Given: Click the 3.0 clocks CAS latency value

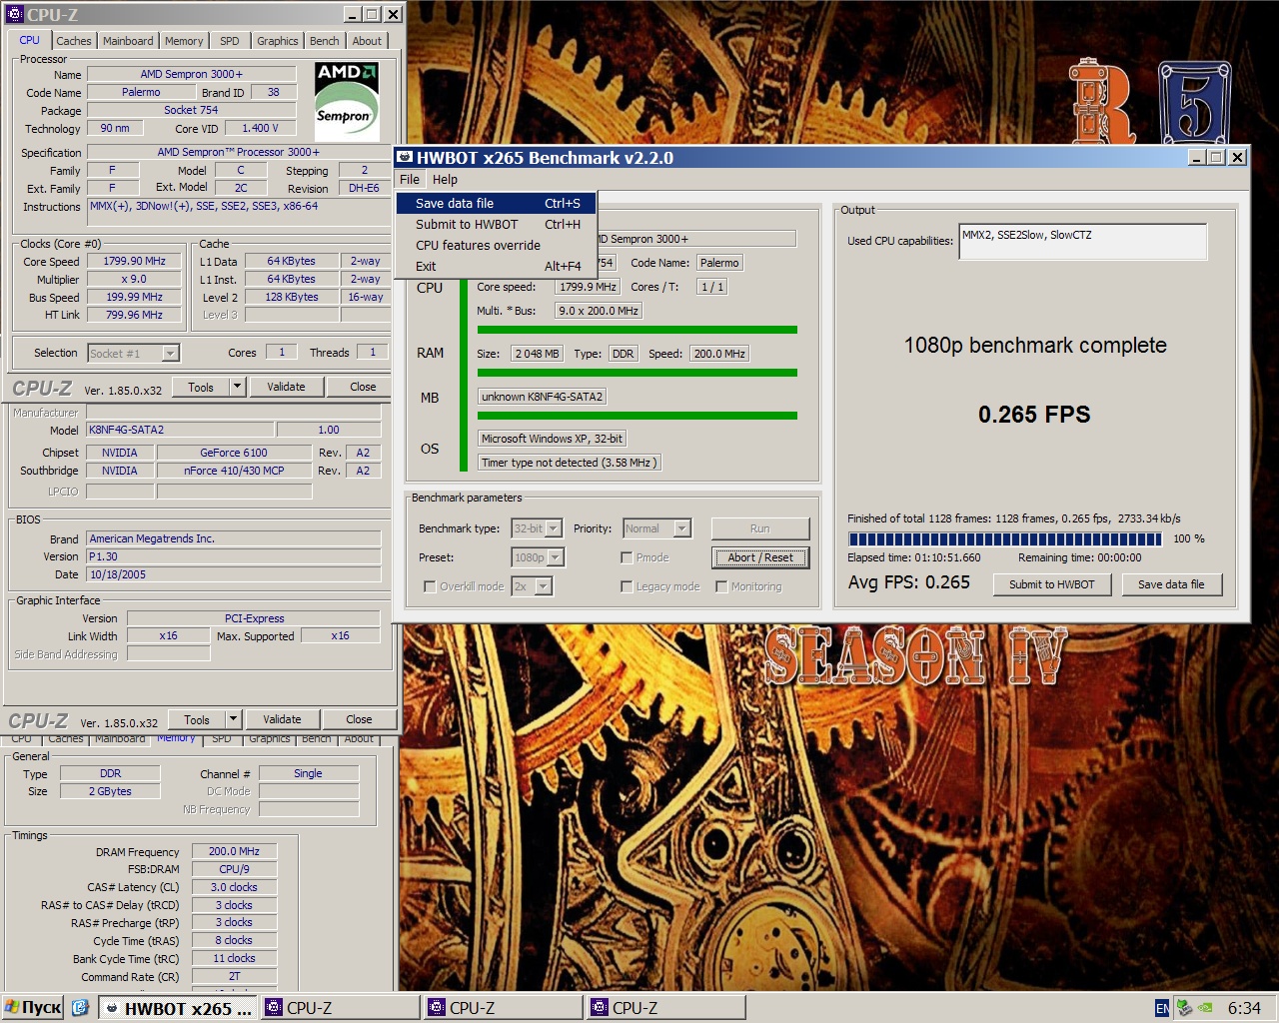Looking at the screenshot, I should pyautogui.click(x=234, y=887).
